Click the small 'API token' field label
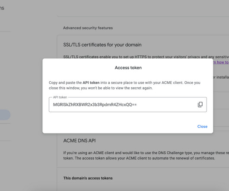 point(60,97)
